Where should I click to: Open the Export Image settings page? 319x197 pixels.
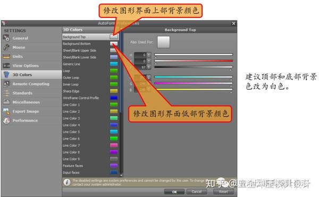(31, 111)
